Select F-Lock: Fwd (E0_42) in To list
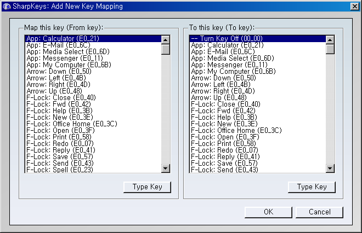The height and width of the screenshot is (233, 362). click(x=257, y=110)
